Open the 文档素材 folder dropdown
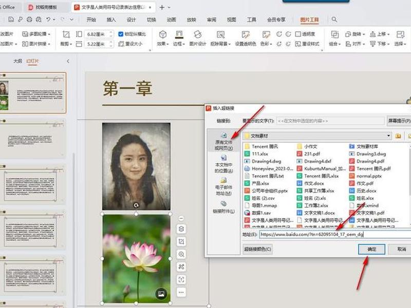 388,136
